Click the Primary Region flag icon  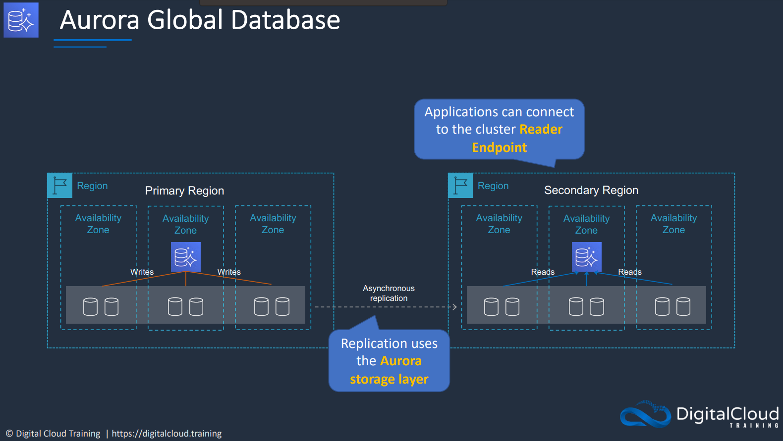60,186
